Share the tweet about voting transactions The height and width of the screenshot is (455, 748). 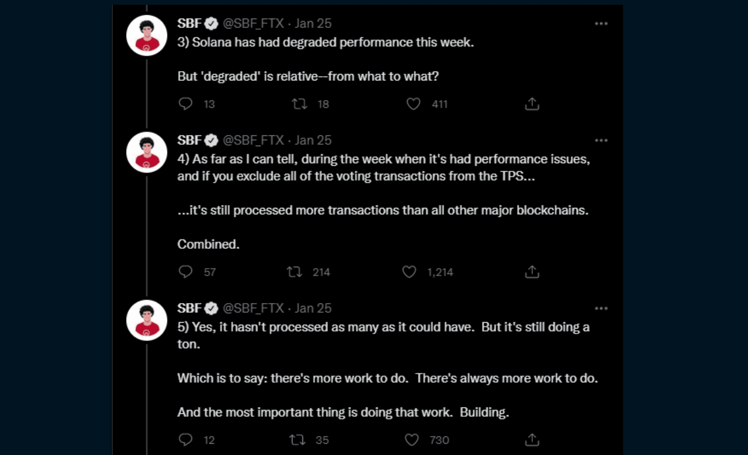tap(532, 272)
